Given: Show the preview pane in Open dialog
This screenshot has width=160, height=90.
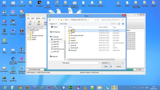Looking at the screenshot, I should (119, 24).
